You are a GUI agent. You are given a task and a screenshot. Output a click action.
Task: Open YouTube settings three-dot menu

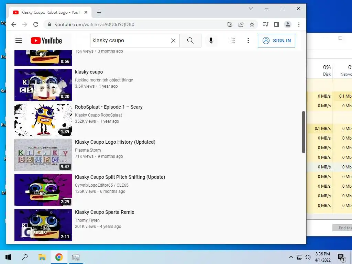coord(248,41)
